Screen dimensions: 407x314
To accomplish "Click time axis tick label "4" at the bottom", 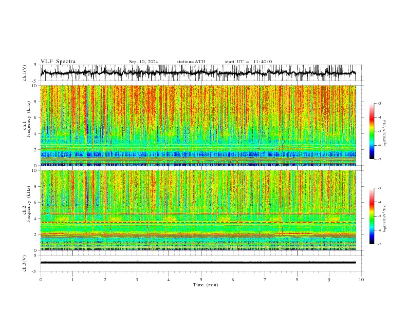I will [169, 280].
